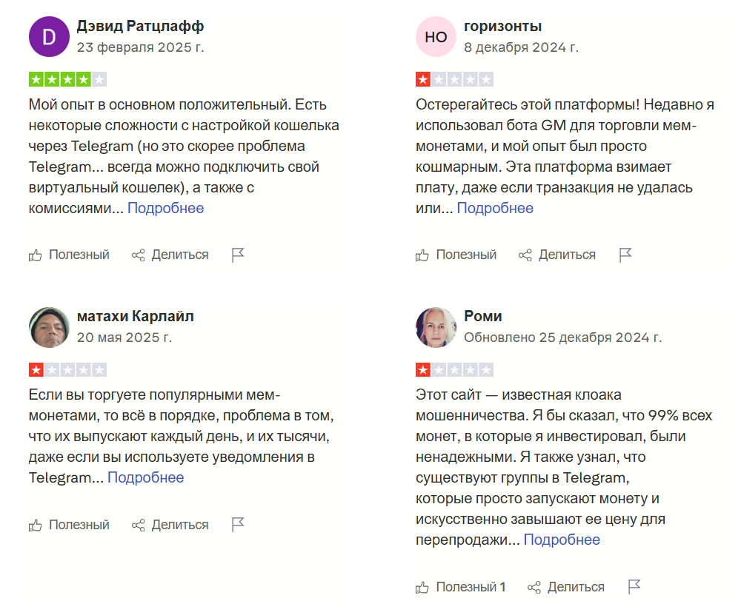Screen dimensions: 741x601
Task: Flag матахи Карлайл's review for reporting
Action: pos(236,524)
